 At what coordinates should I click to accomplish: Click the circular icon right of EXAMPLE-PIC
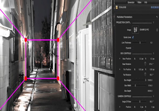157,30
